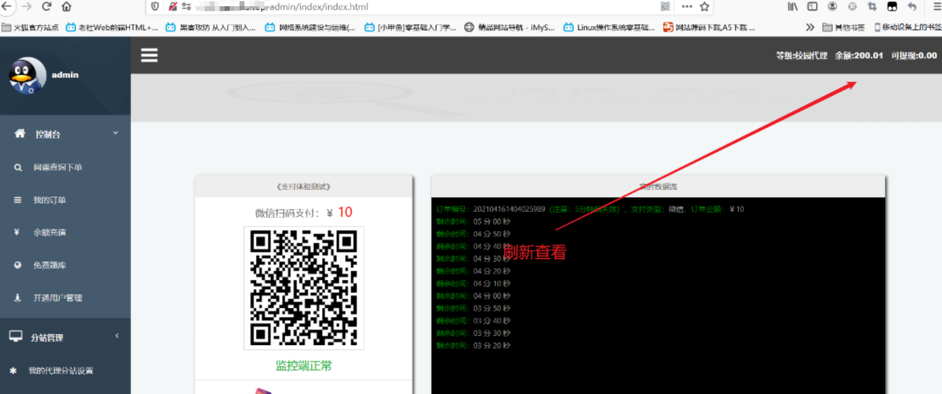Open the 移动设备上的书签 folder
942x394 pixels.
pos(907,27)
